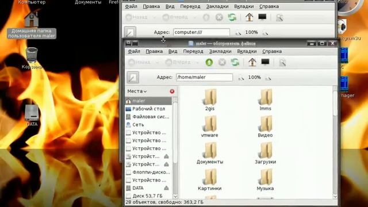Close the Места side pane
Image resolution: width=368 pixels, height=207 pixels.
pos(172,91)
